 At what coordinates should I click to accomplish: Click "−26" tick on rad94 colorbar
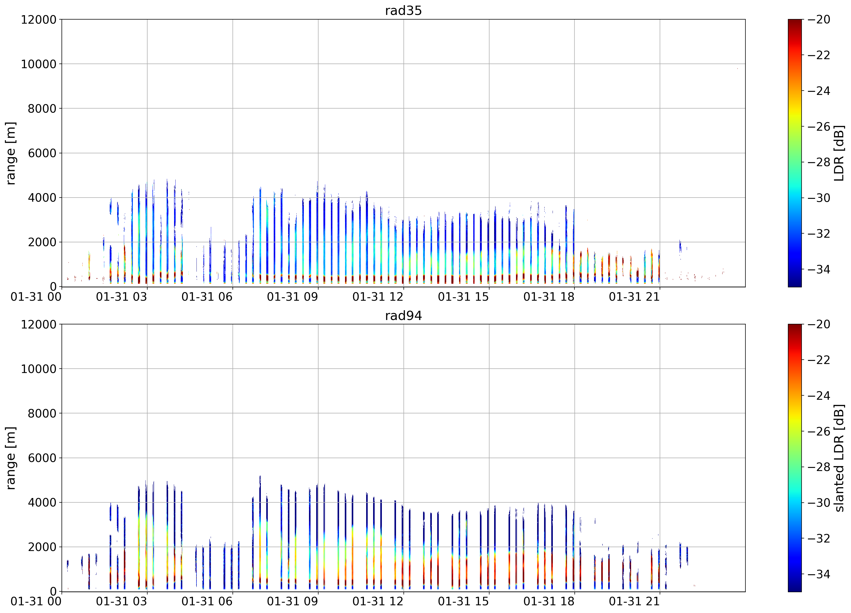click(x=818, y=431)
